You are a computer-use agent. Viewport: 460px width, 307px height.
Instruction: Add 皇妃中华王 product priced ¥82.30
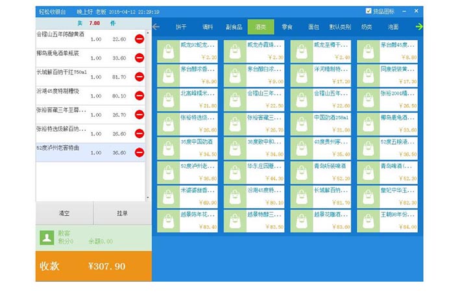point(387,197)
